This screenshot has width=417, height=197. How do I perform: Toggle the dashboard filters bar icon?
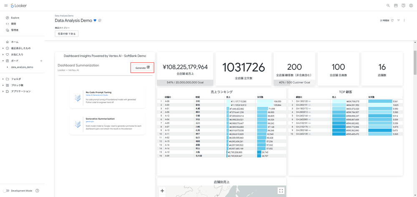[x=398, y=20]
